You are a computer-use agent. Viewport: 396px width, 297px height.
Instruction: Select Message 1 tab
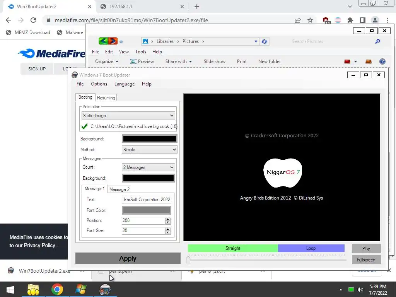[x=94, y=189]
